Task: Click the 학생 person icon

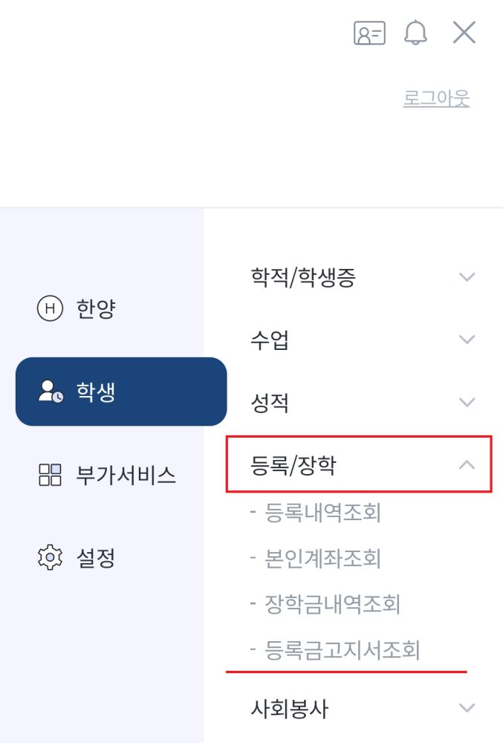Action: pyautogui.click(x=51, y=392)
